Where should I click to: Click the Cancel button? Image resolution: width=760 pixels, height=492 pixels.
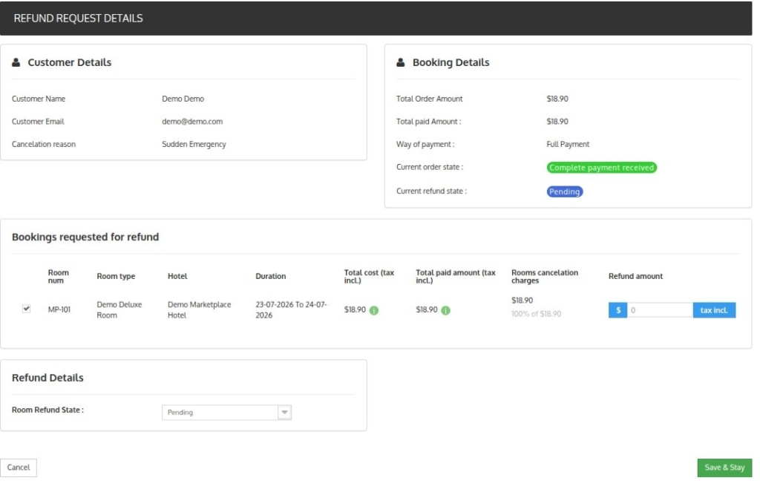coord(19,468)
